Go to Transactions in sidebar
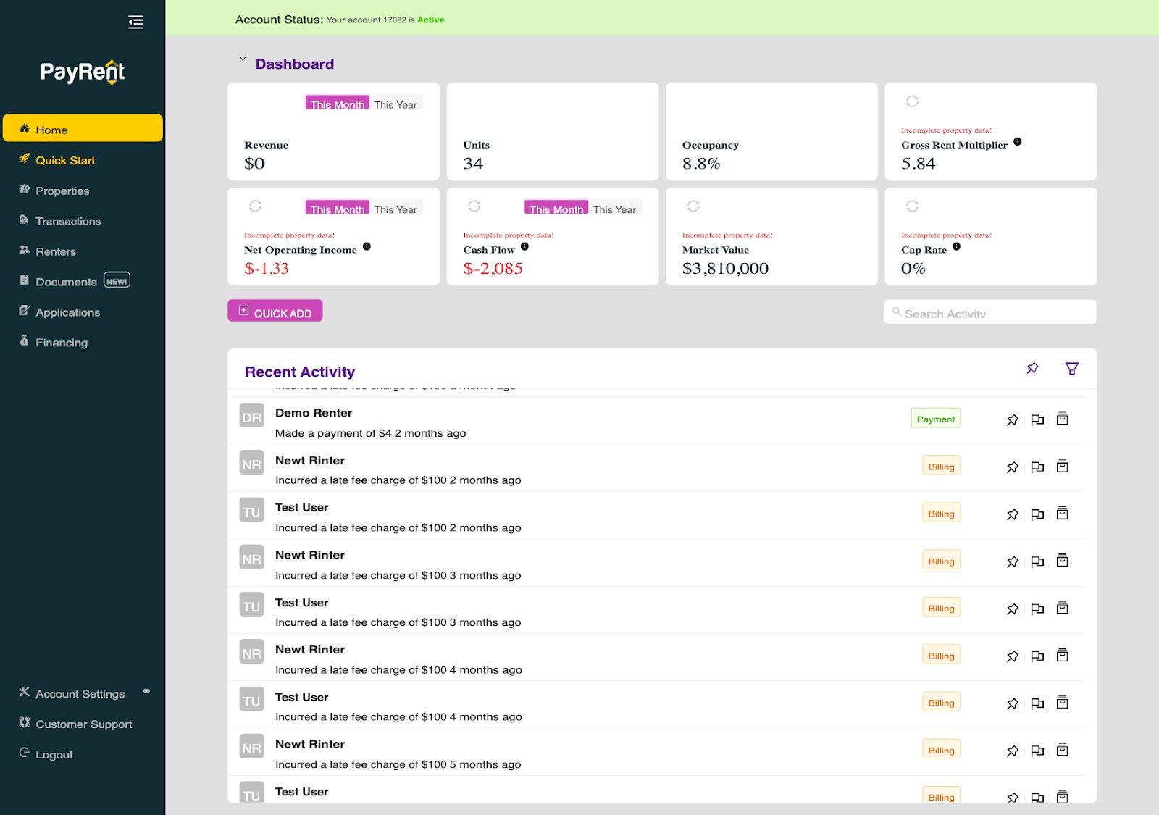1159x815 pixels. pos(68,222)
